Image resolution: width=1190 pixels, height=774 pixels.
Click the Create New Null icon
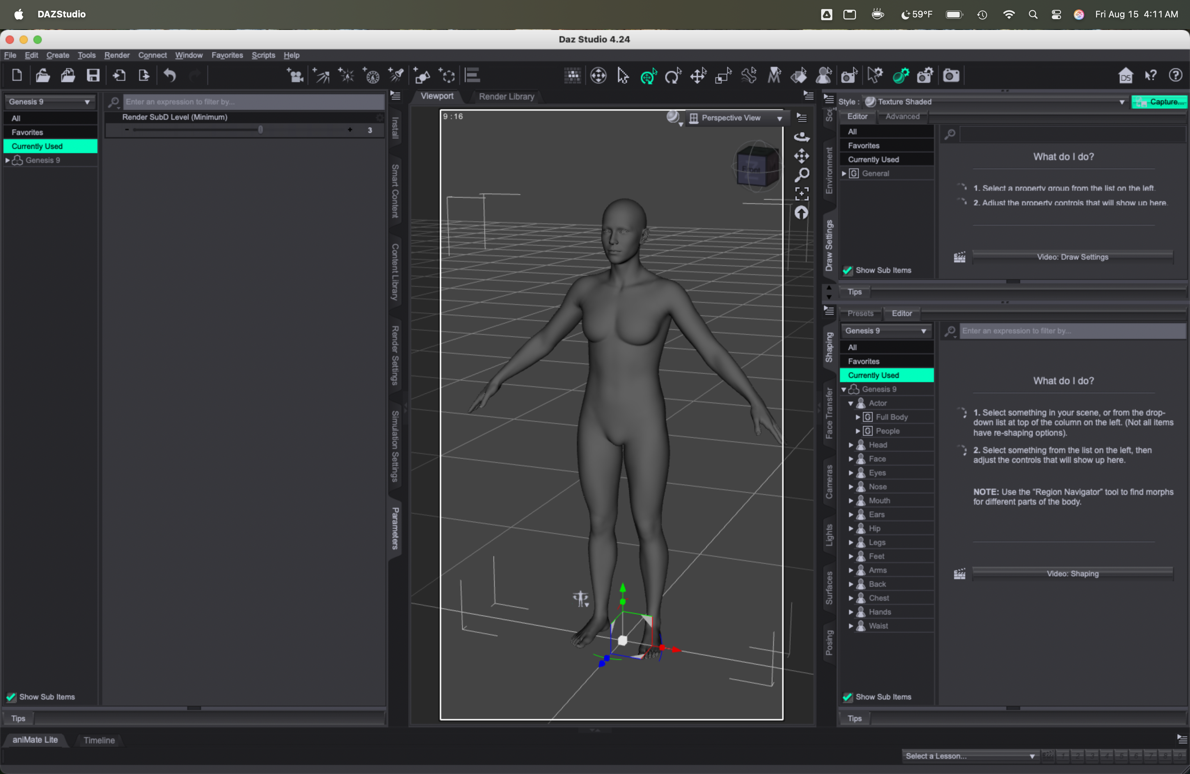447,76
